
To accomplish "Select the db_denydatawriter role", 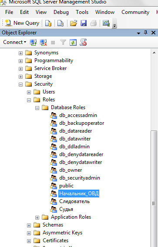I will [81, 162].
